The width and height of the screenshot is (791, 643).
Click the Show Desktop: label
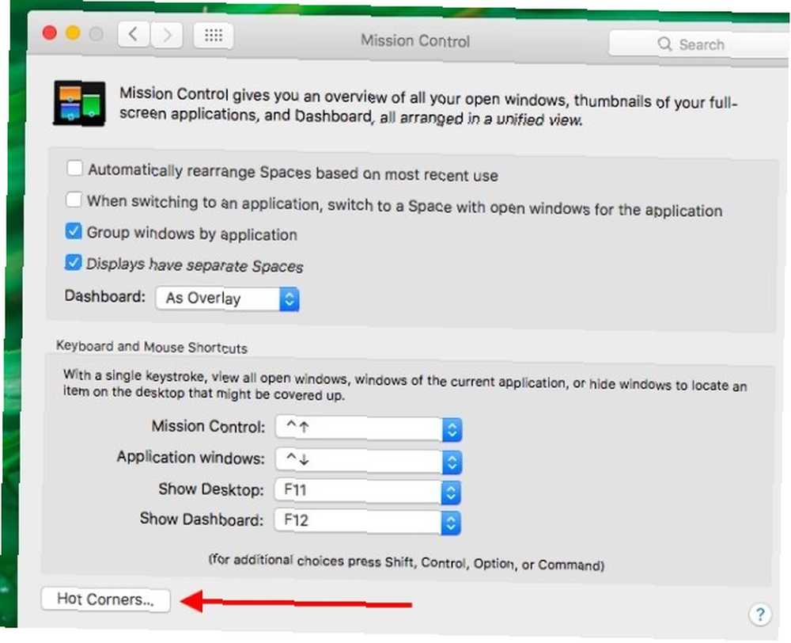click(211, 489)
